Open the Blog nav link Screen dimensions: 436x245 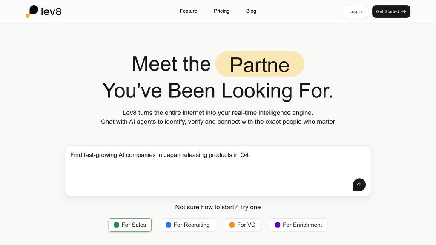[x=251, y=11]
